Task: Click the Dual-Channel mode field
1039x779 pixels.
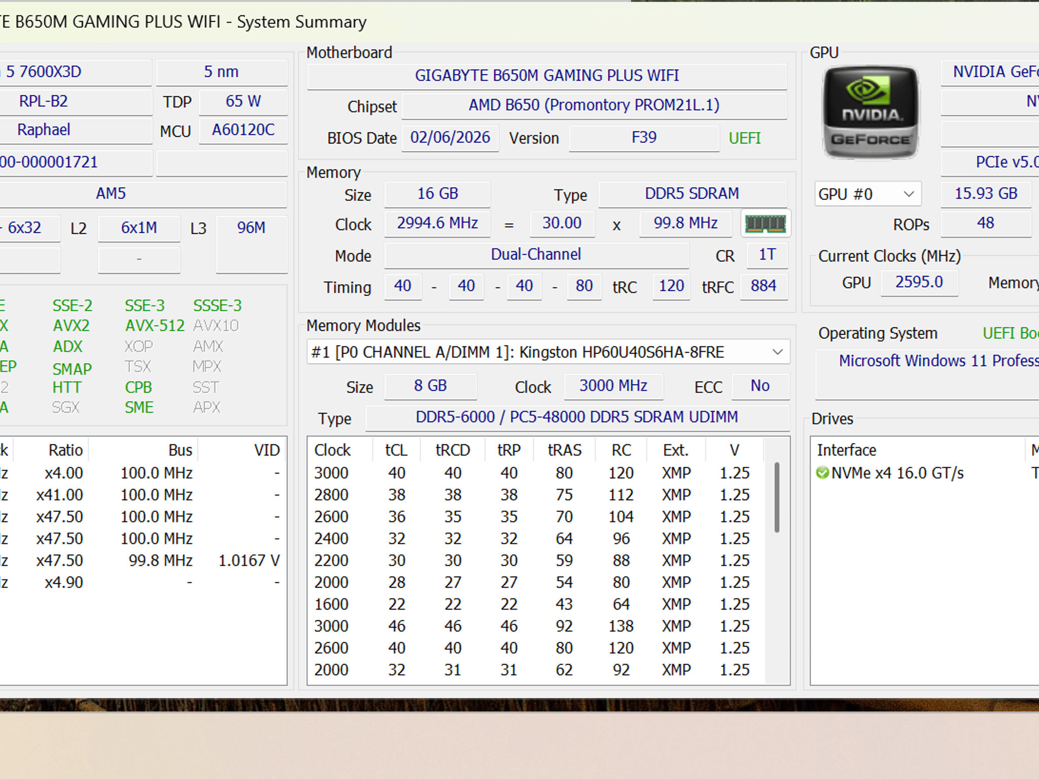Action: [536, 255]
